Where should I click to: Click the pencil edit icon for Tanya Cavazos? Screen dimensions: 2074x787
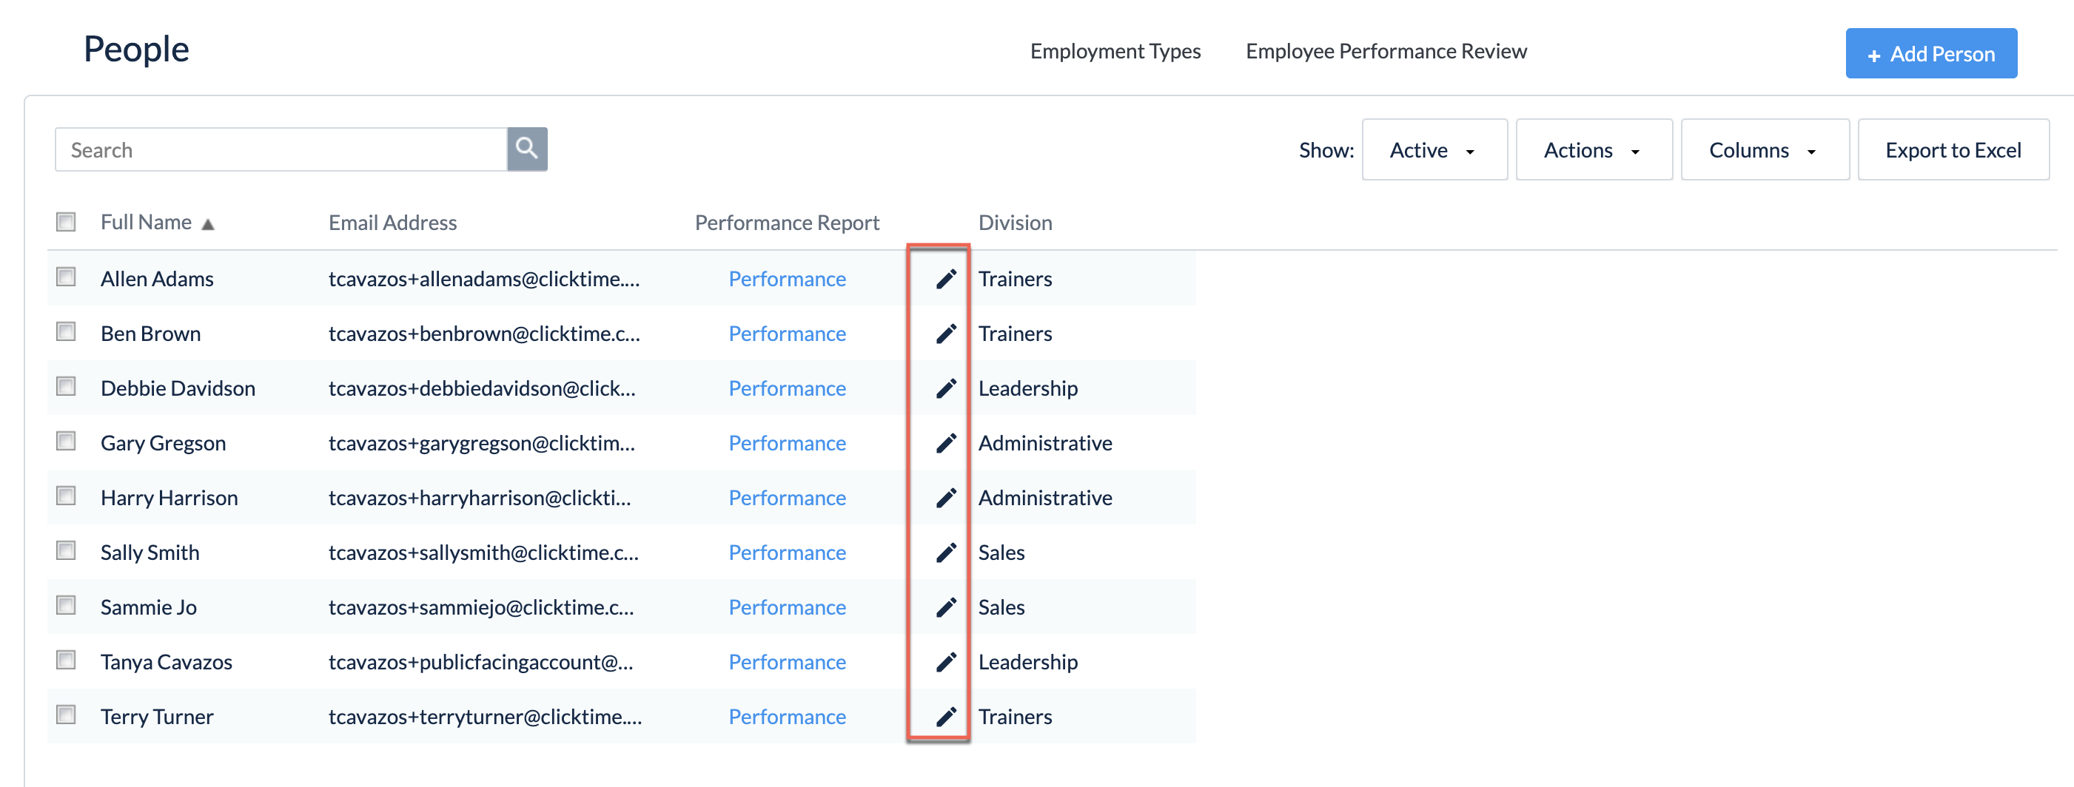946,662
